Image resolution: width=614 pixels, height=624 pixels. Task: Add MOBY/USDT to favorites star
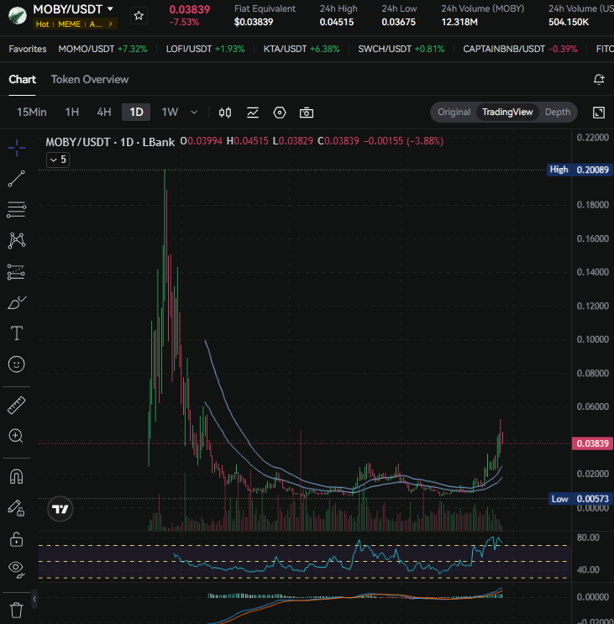pos(139,15)
